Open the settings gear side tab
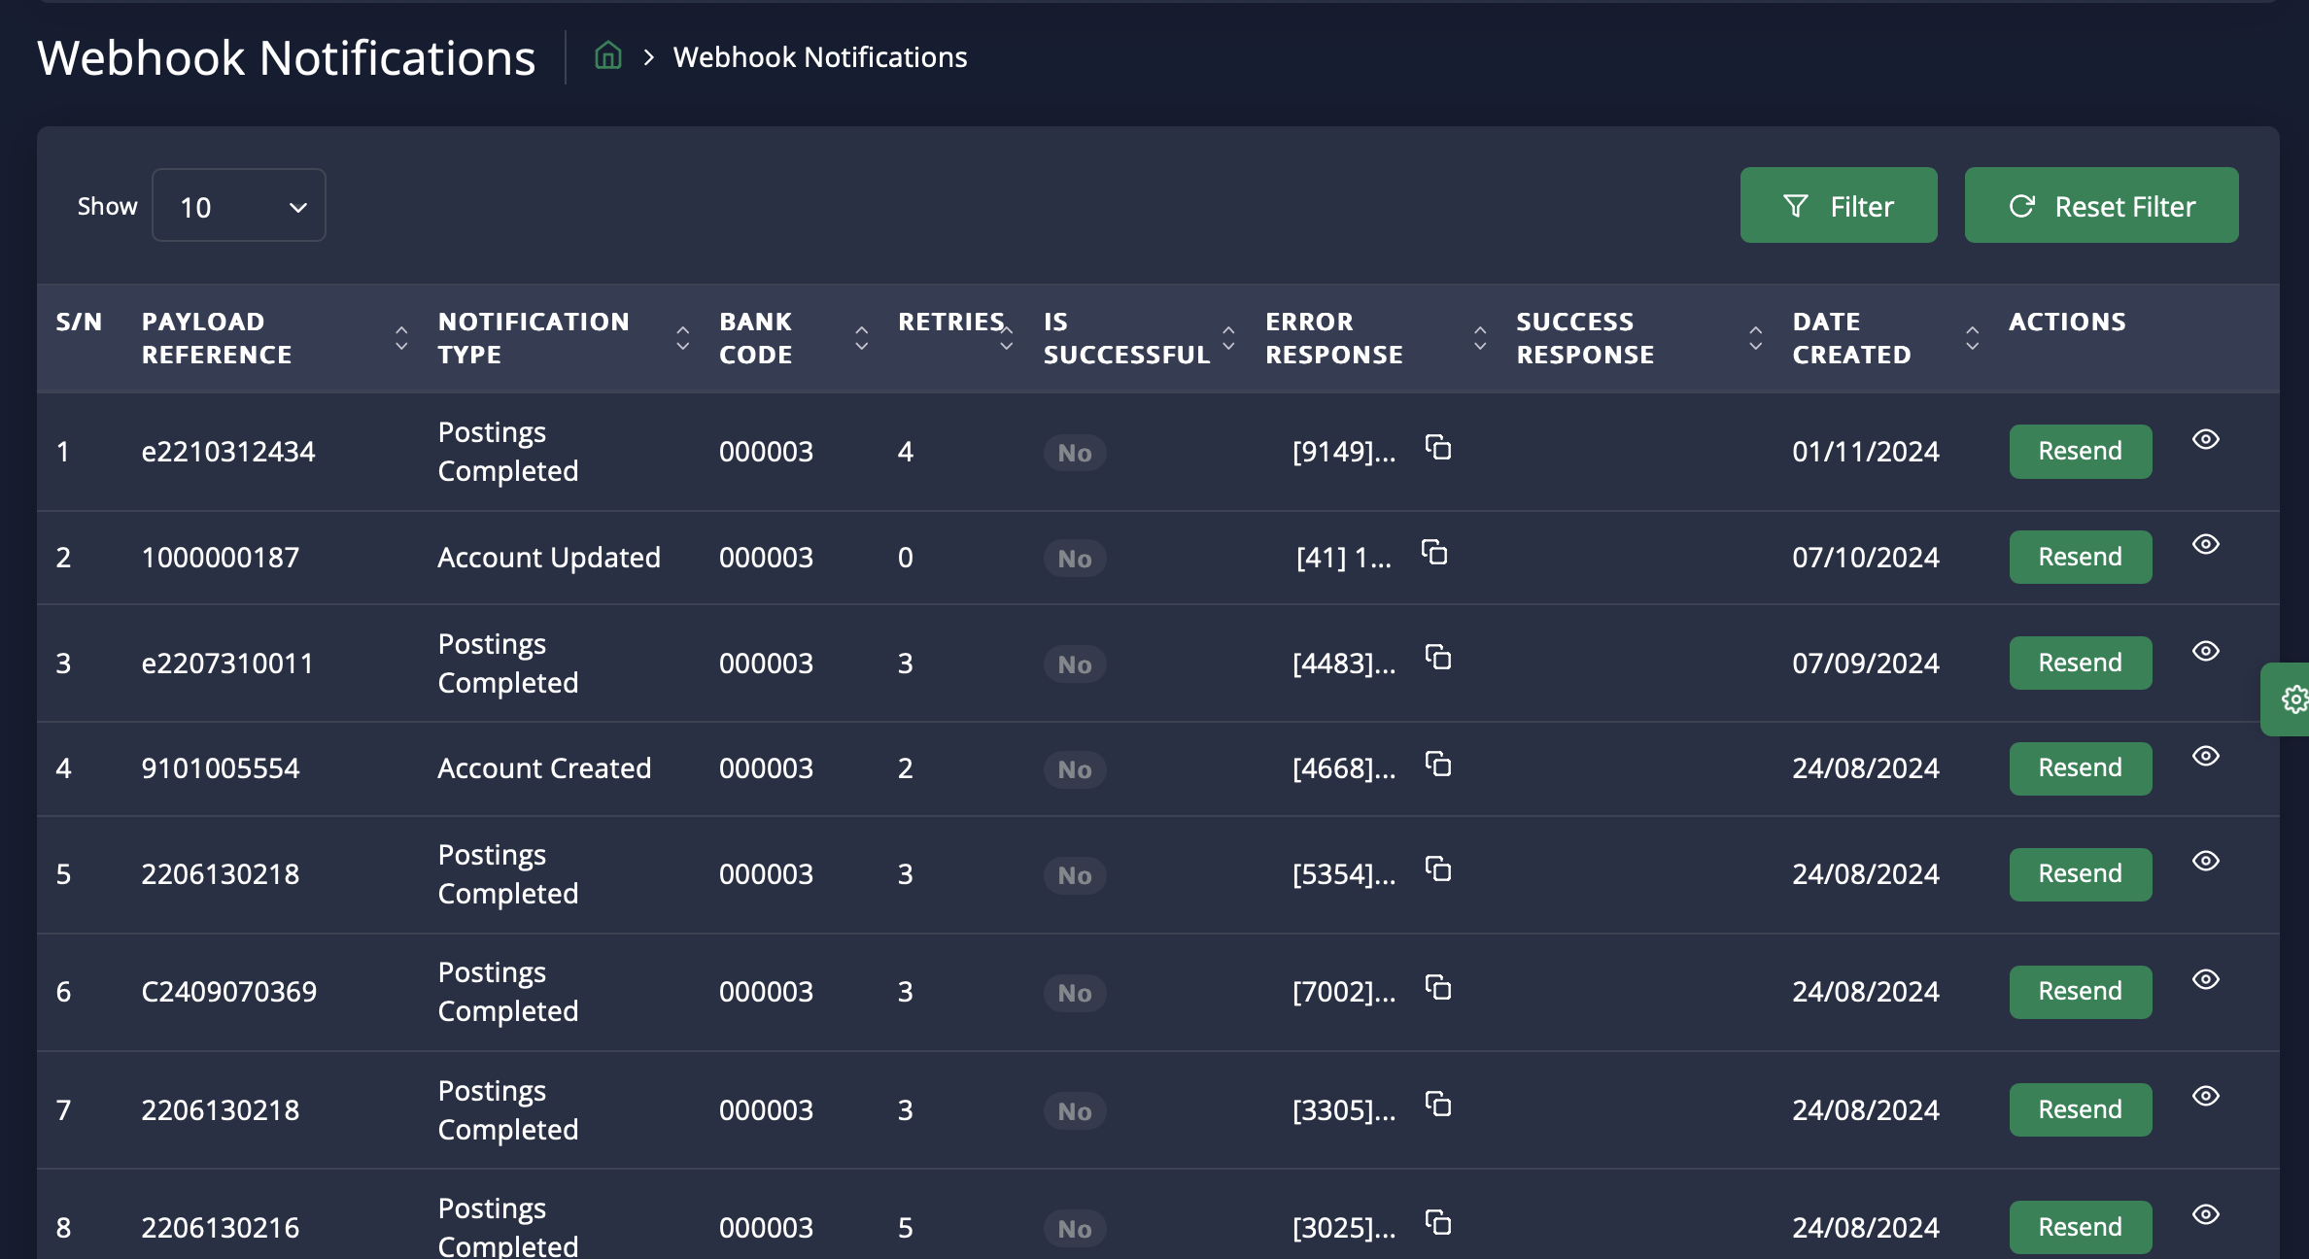The image size is (2309, 1259). pyautogui.click(x=2293, y=699)
